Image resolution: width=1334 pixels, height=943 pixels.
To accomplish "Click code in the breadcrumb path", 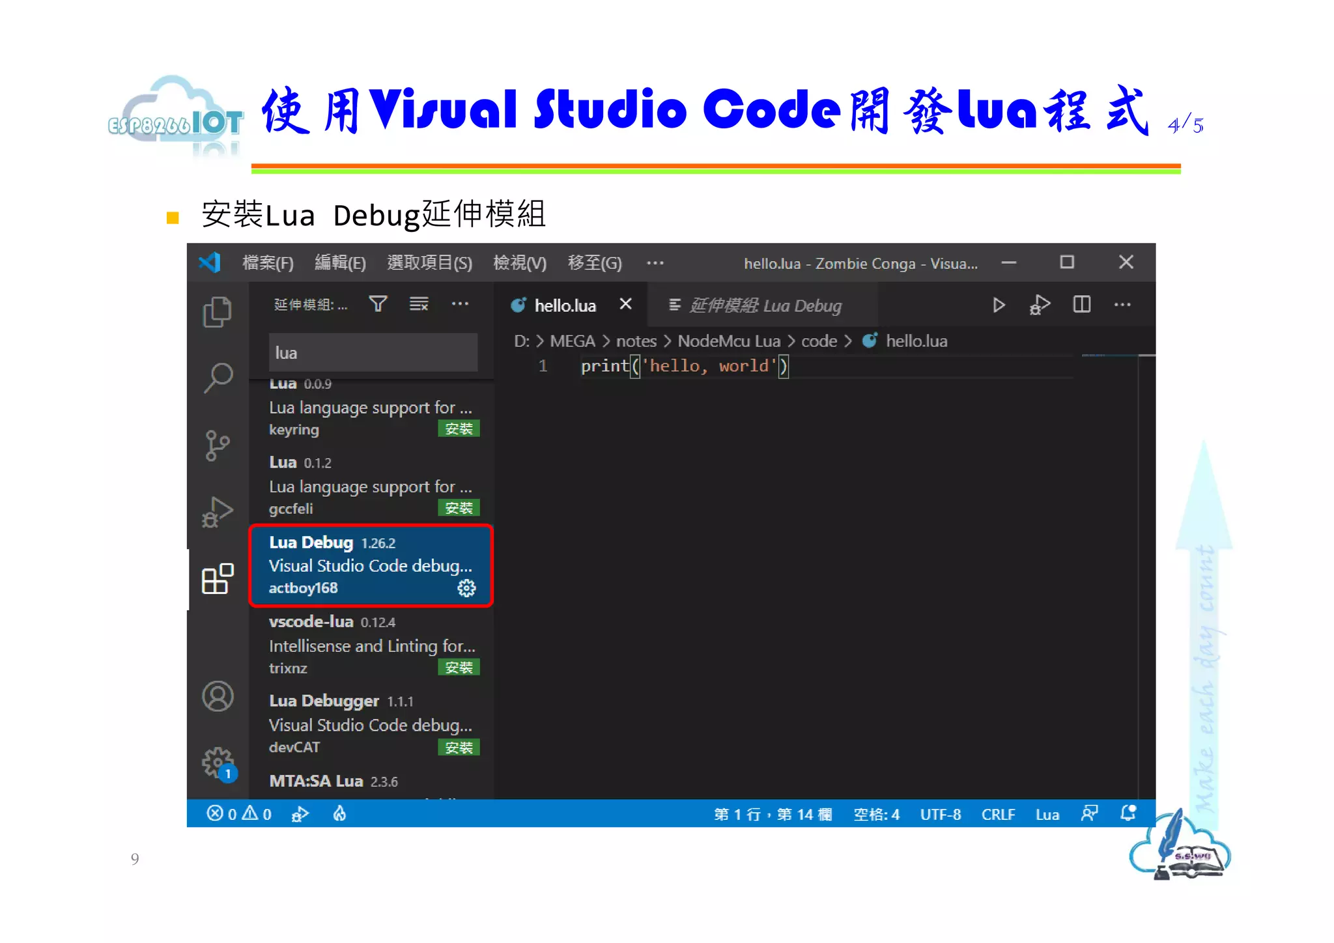I will pyautogui.click(x=819, y=341).
